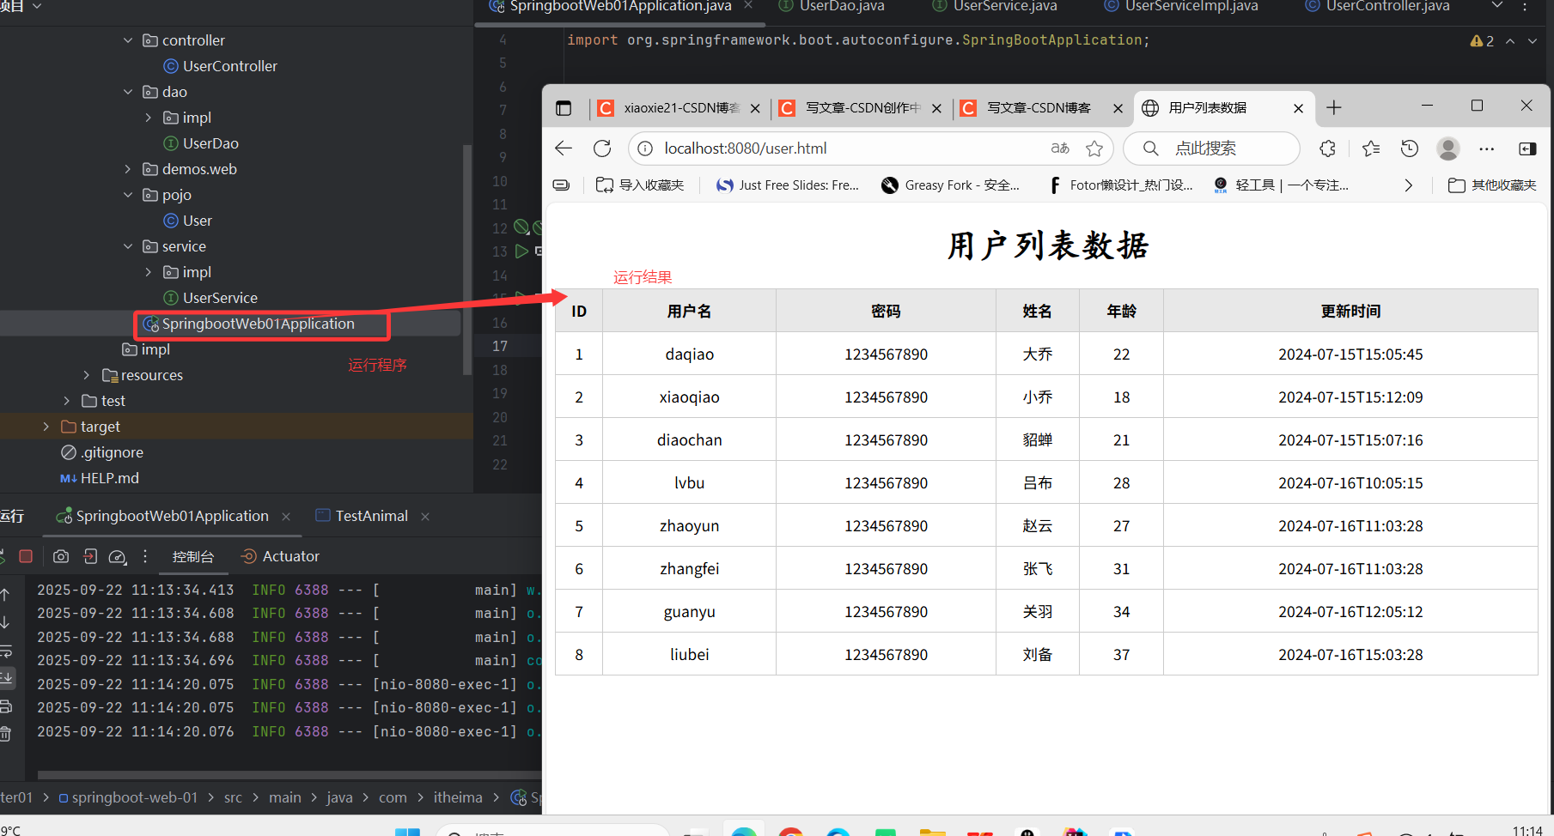This screenshot has height=836, width=1554.
Task: Jump to next highlighted problem arrow
Action: click(x=1533, y=40)
